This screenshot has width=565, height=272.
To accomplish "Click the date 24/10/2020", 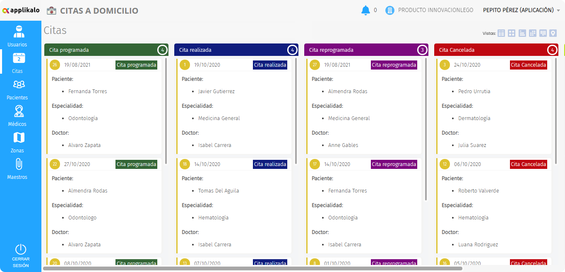I will point(467,65).
